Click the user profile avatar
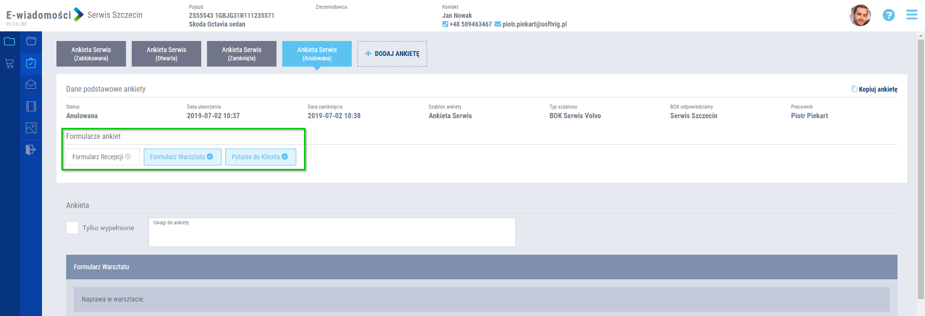The height and width of the screenshot is (316, 925). point(860,15)
